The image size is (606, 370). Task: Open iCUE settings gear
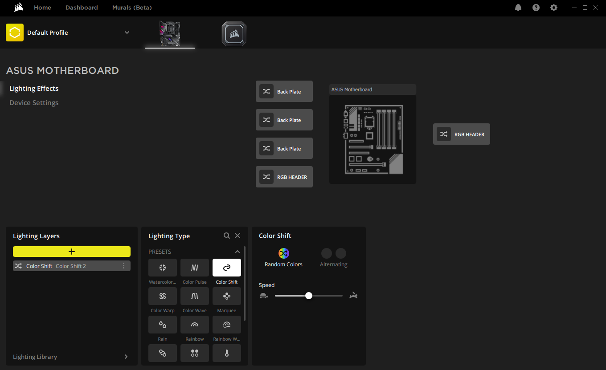pos(554,8)
